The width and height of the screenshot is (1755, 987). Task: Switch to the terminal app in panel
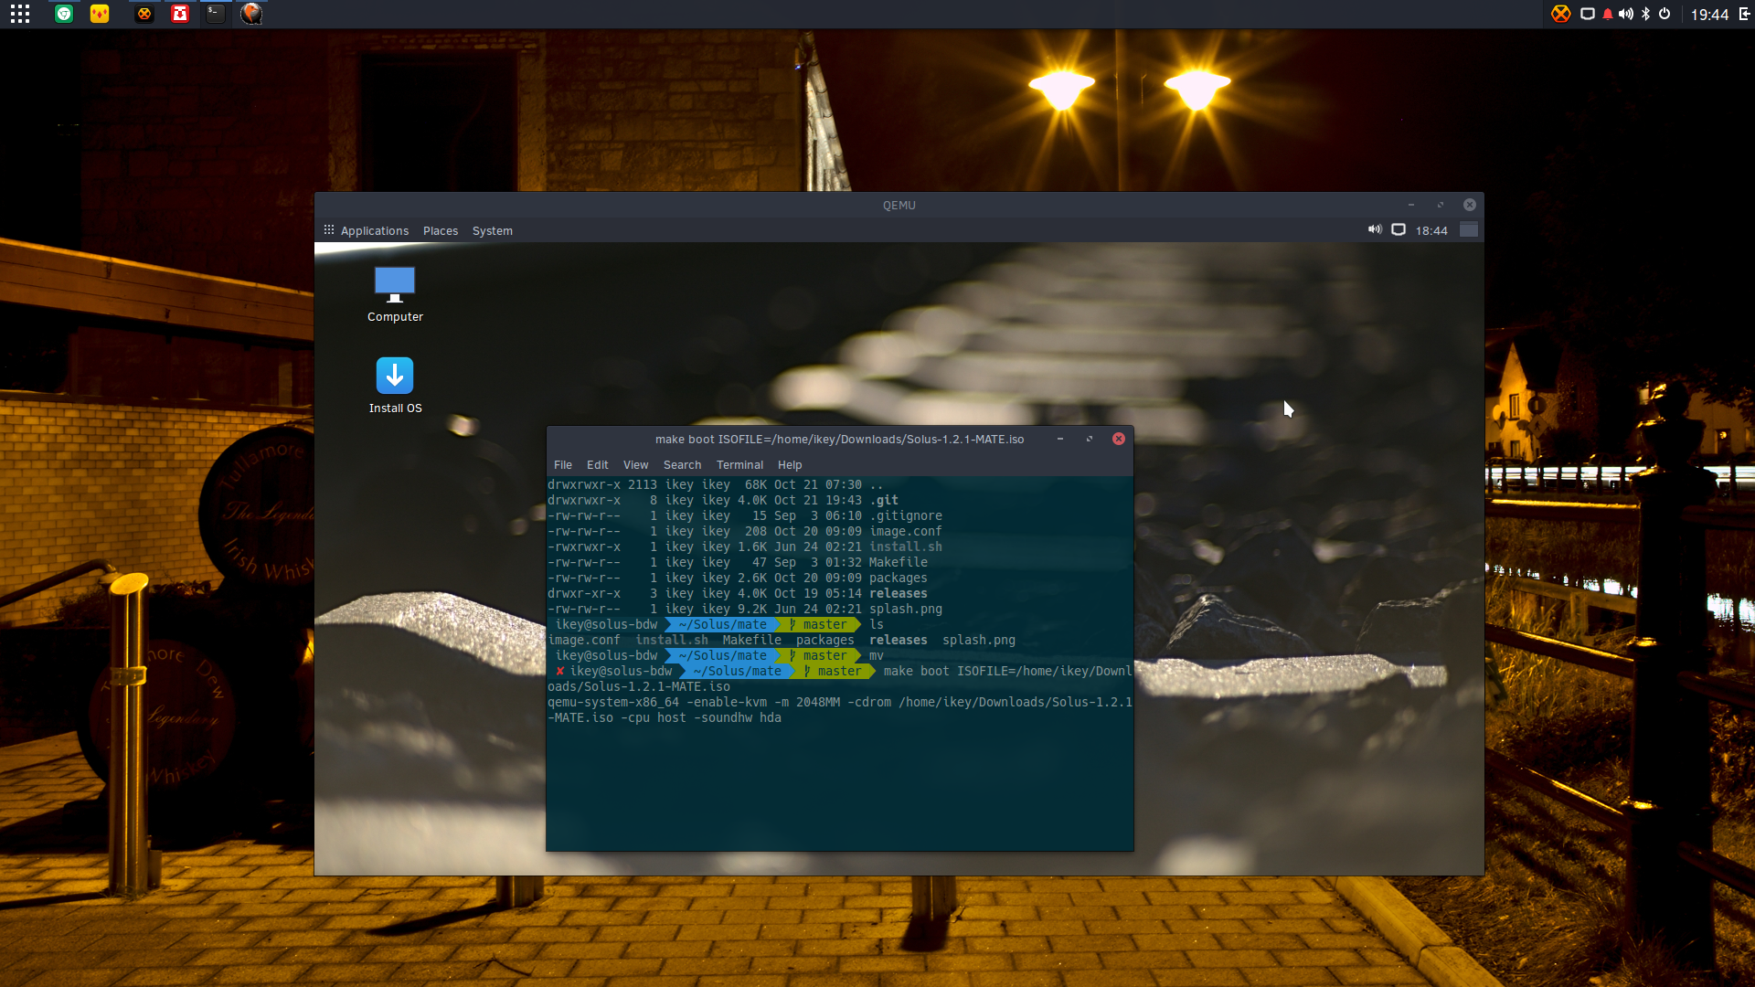point(215,14)
